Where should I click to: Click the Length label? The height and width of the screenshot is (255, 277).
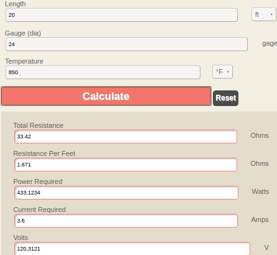[x=16, y=4]
